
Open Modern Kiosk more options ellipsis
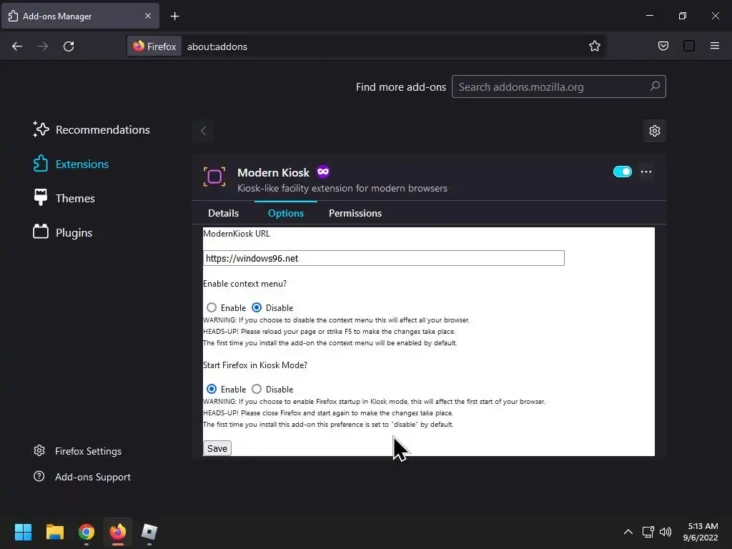tap(646, 172)
